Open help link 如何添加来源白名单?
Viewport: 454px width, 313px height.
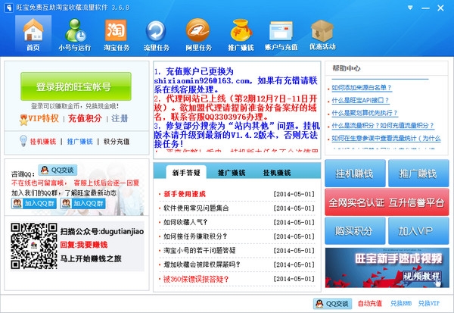(362, 88)
